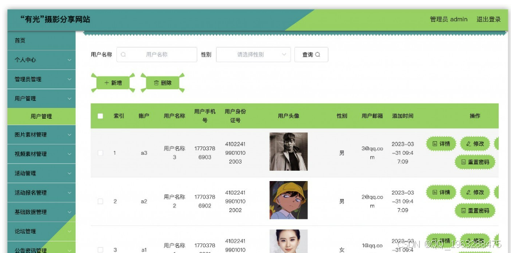Expand 论坛管理 sidebar chevron
Viewport: 511px width, 253px height.
pos(69,231)
